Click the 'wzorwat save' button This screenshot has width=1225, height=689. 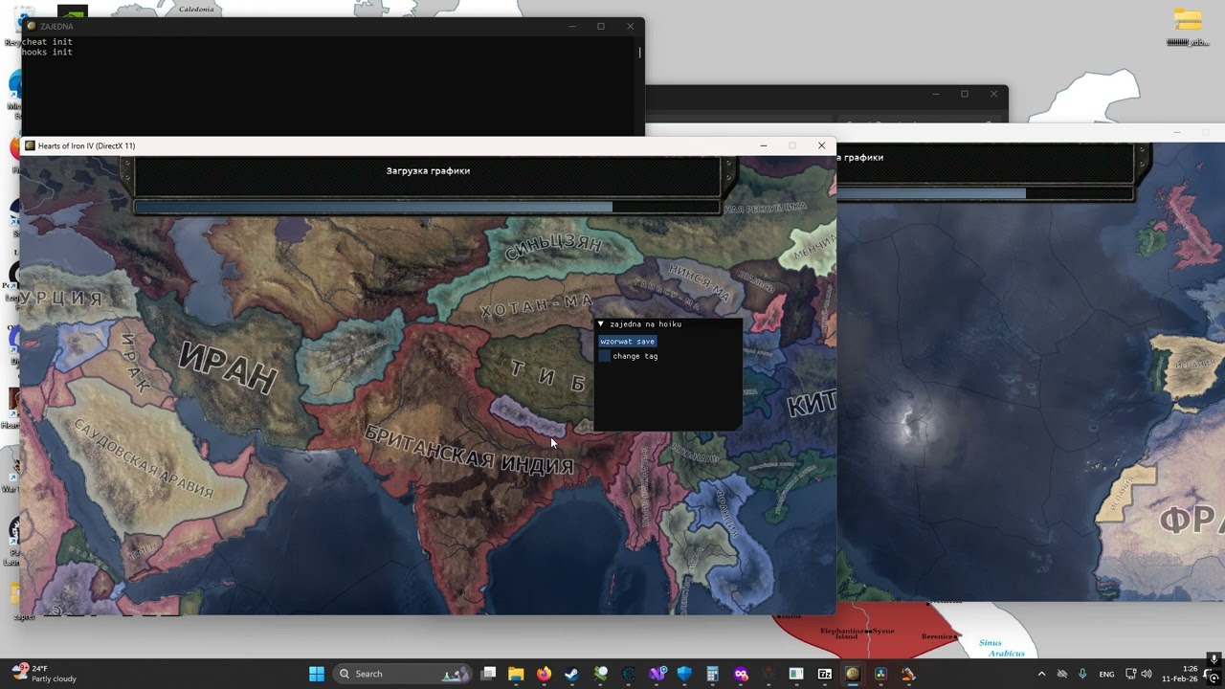click(628, 342)
